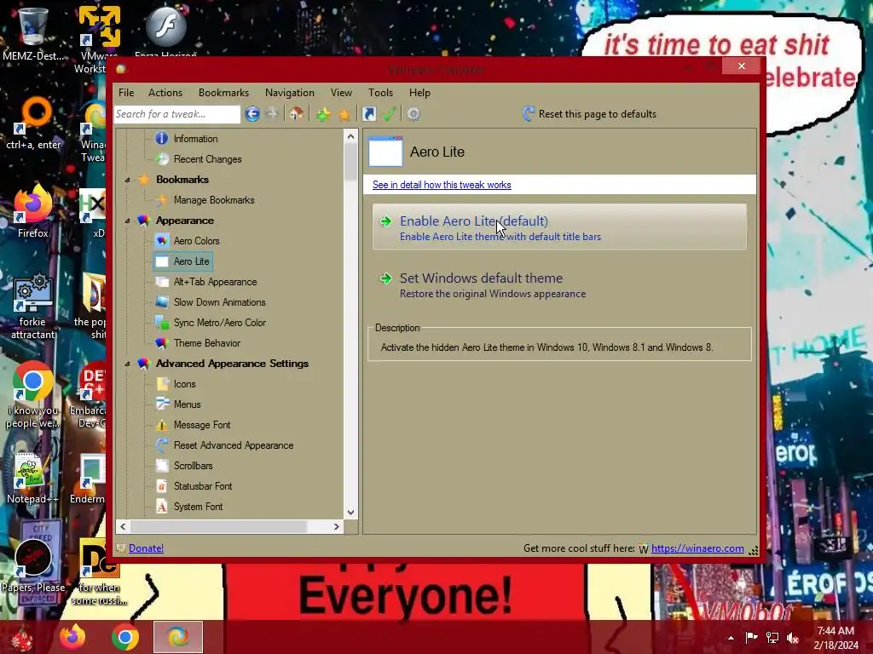Show hidden tray icons arrow

(731, 638)
